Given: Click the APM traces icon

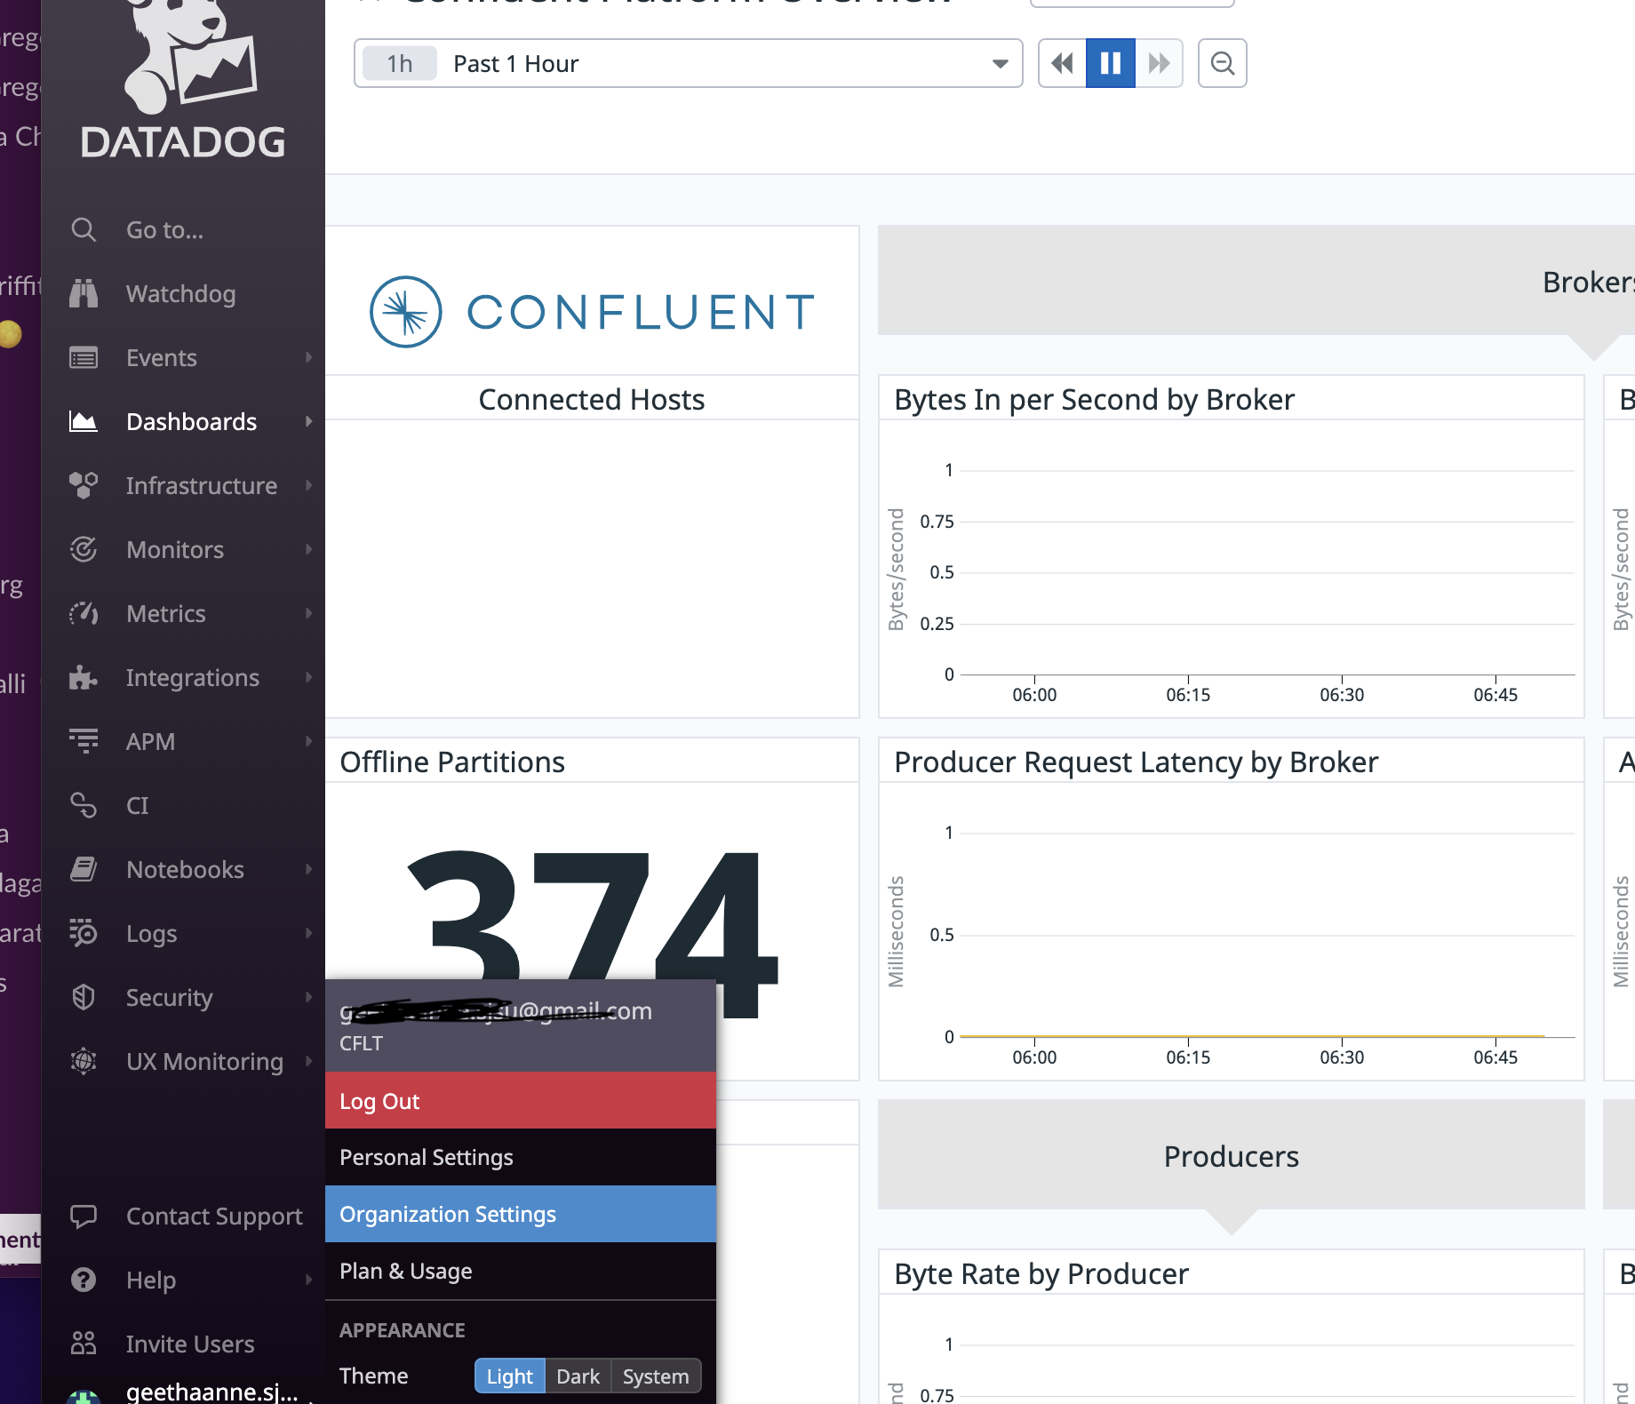Looking at the screenshot, I should point(84,742).
